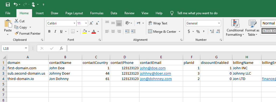Select the Normal cell style

268,23
